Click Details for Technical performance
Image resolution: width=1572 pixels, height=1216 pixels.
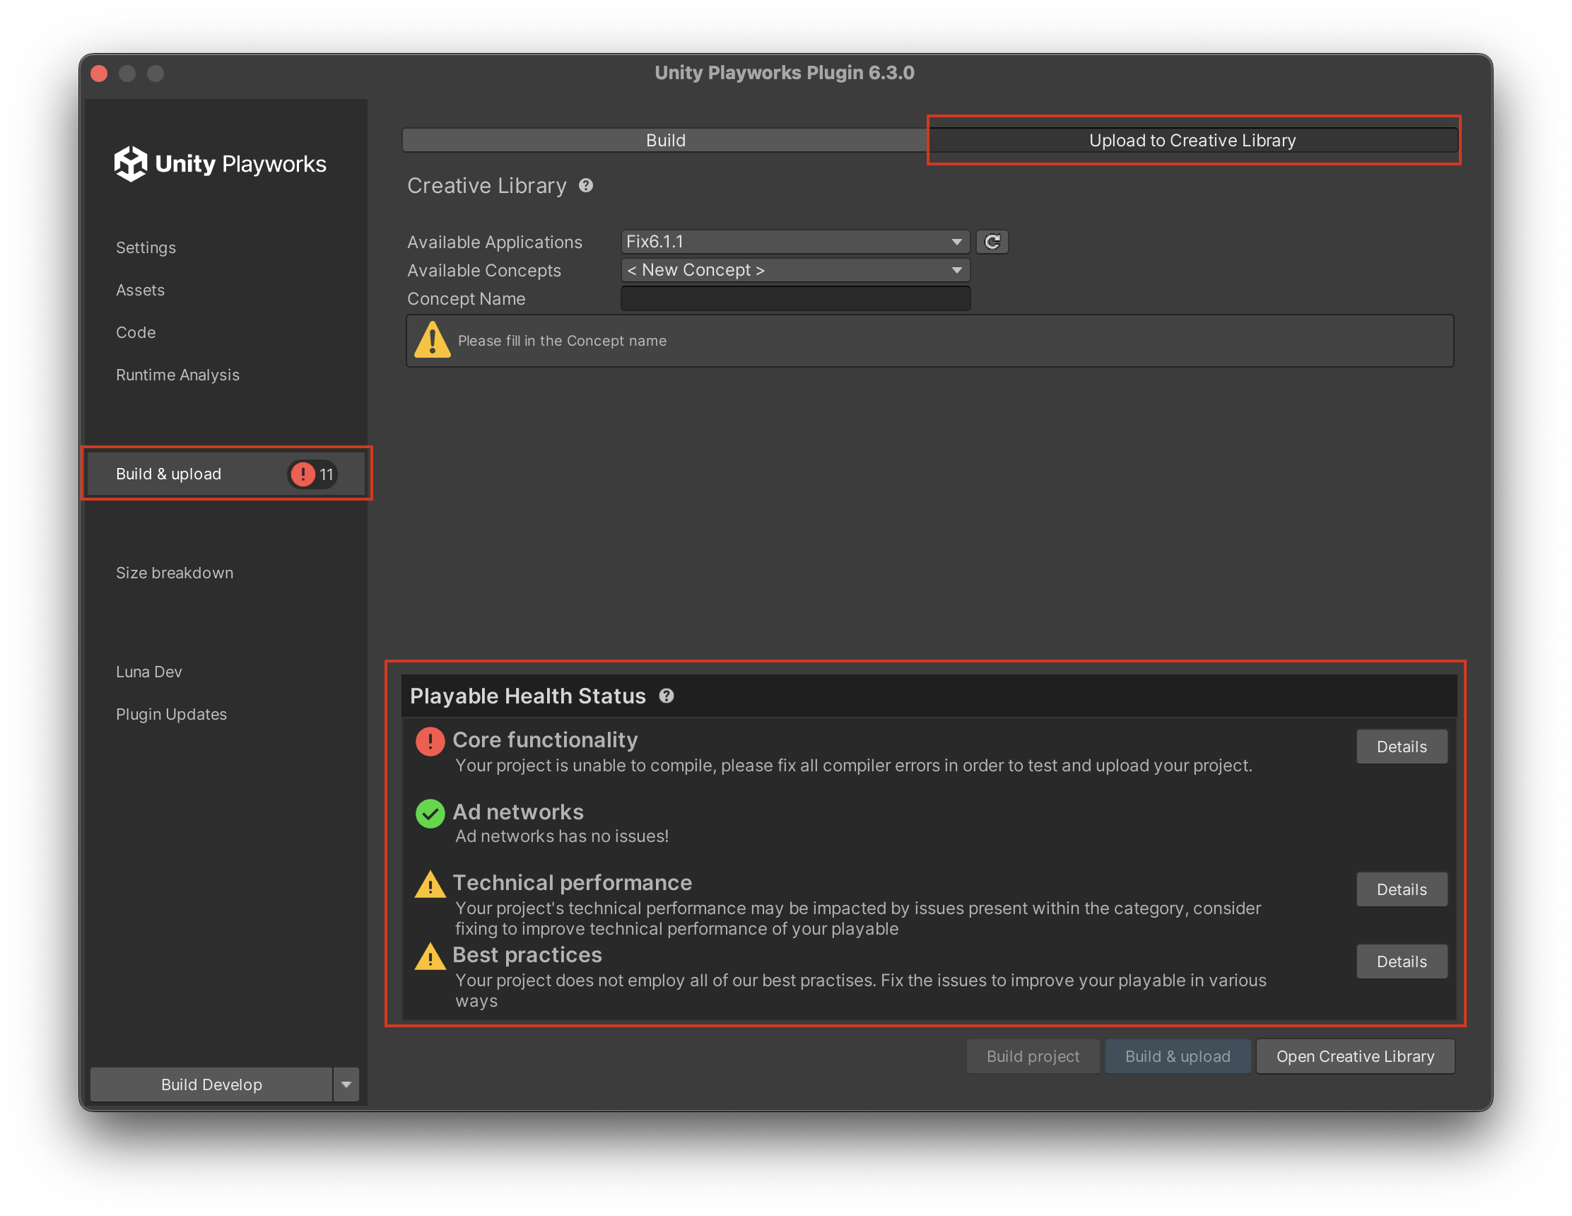coord(1401,889)
